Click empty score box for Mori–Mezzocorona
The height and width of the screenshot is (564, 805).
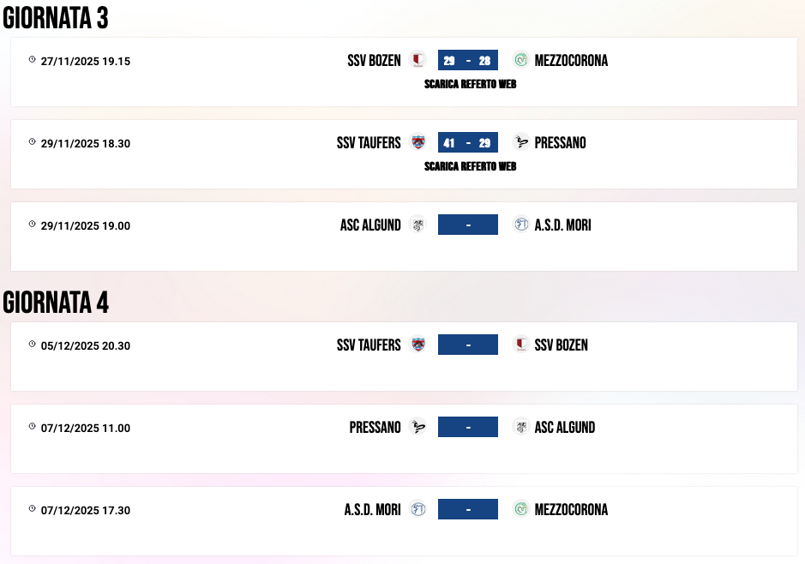click(467, 509)
